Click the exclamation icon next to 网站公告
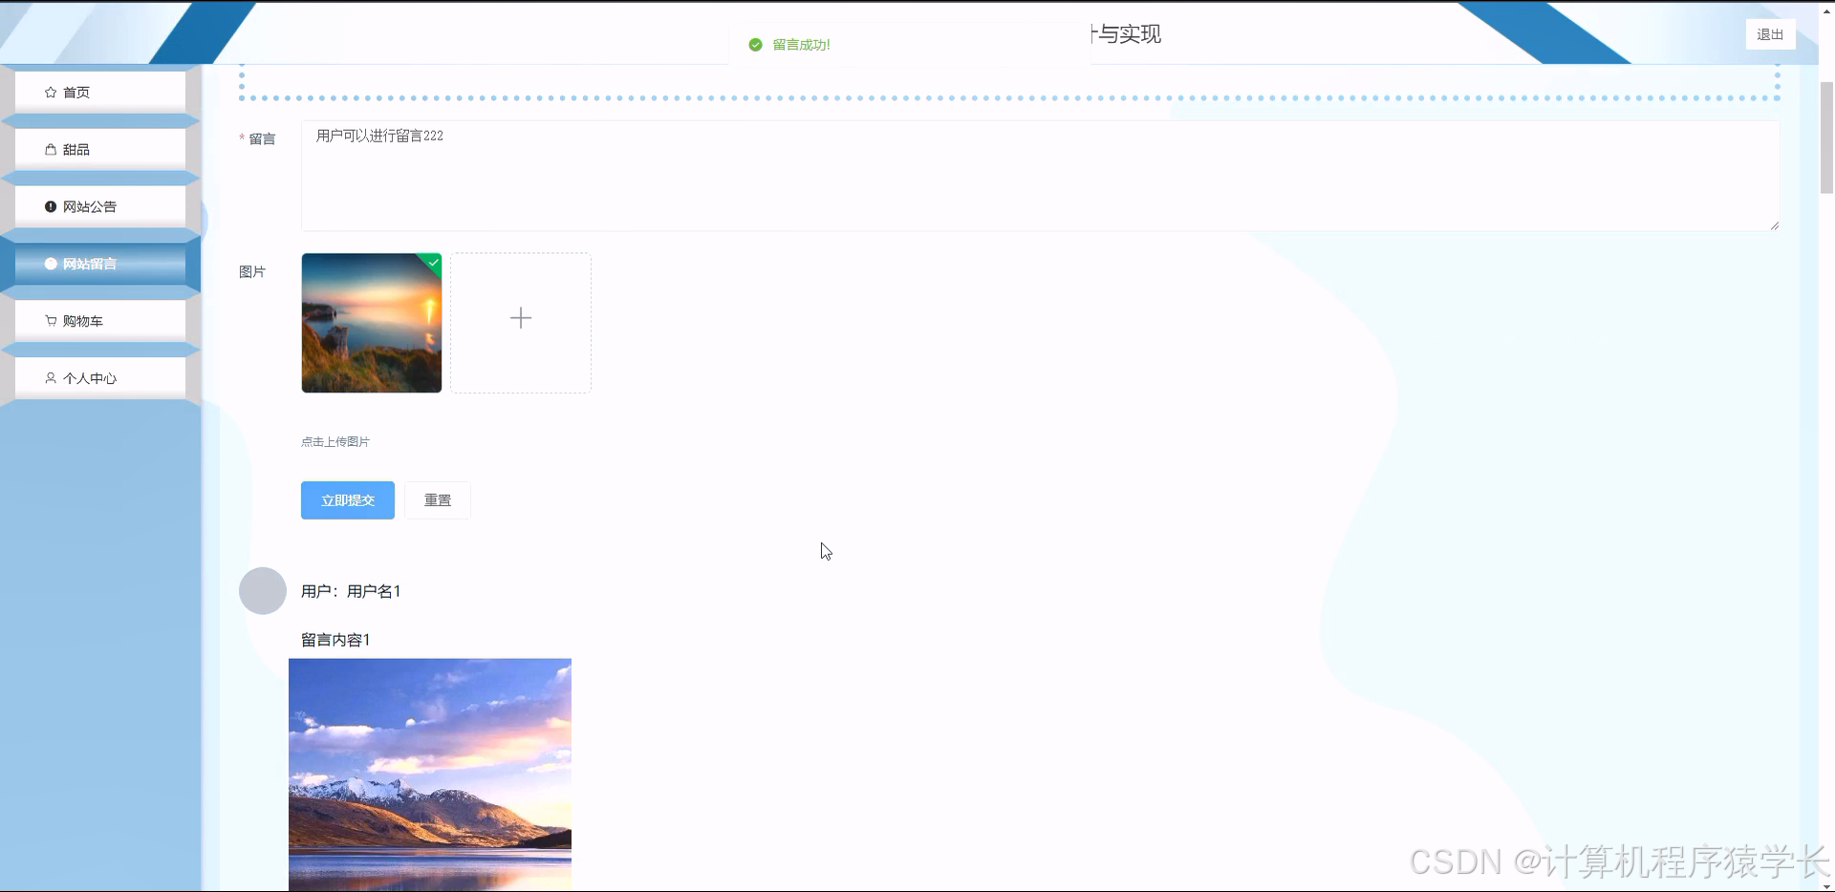 pyautogui.click(x=50, y=206)
